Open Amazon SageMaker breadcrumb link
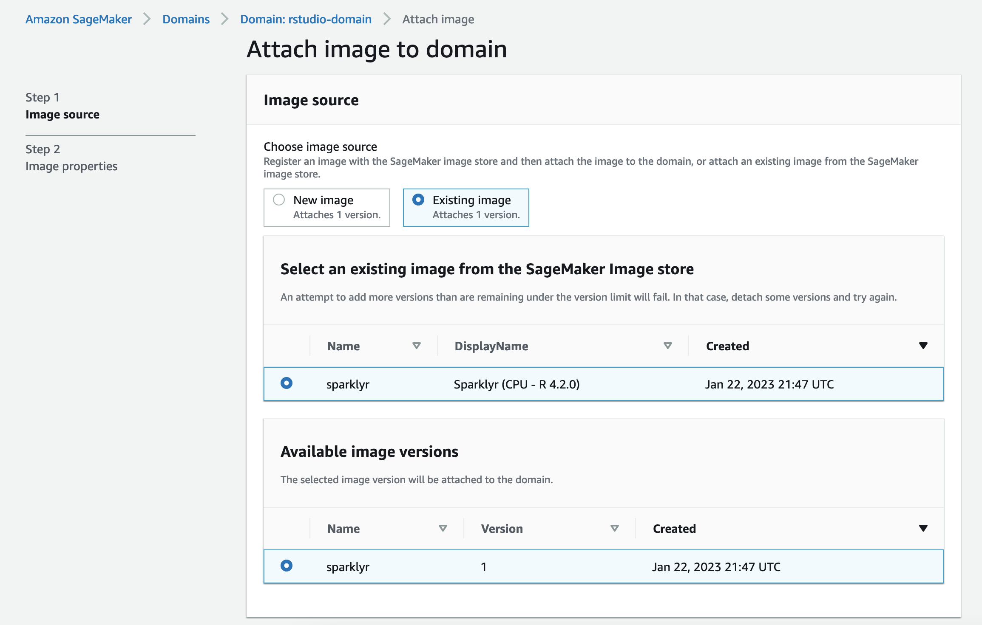Viewport: 982px width, 625px height. click(79, 19)
